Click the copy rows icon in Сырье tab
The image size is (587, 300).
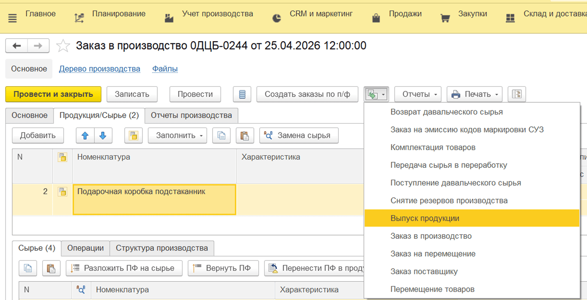click(28, 268)
